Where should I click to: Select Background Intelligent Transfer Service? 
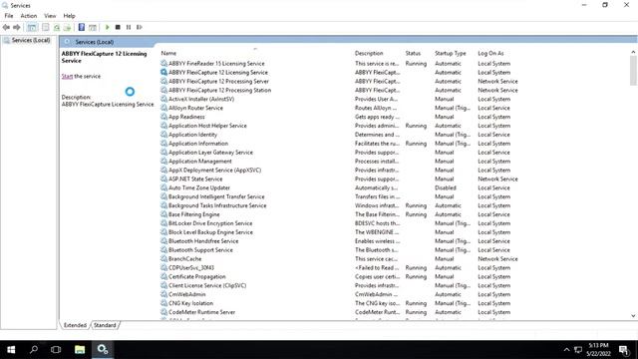216,196
